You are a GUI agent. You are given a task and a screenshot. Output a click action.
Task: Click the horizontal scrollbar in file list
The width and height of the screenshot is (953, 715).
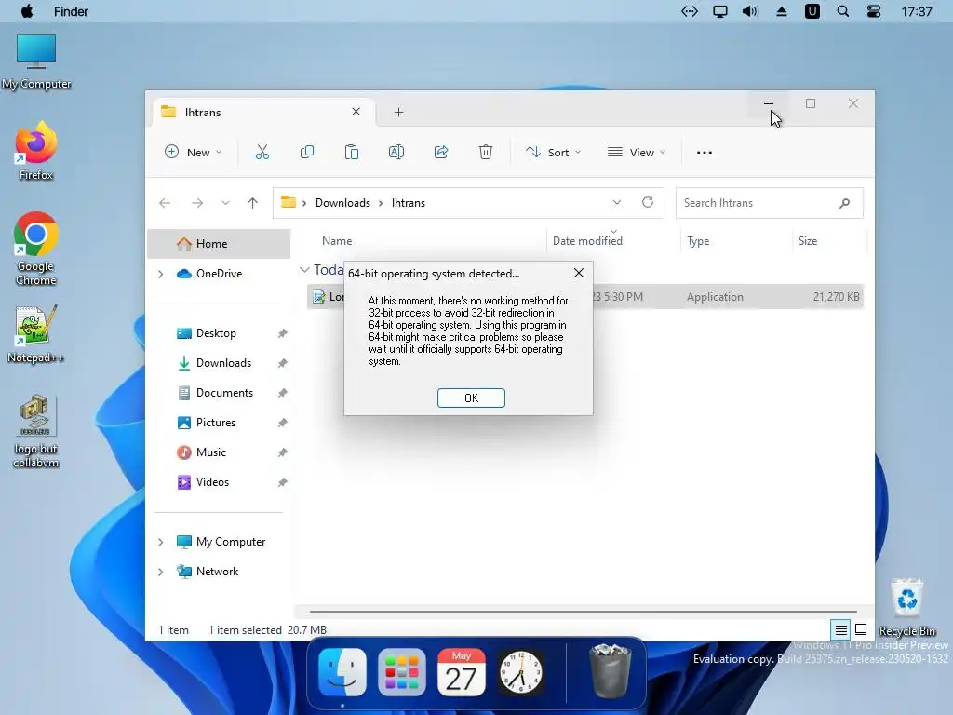tap(583, 611)
